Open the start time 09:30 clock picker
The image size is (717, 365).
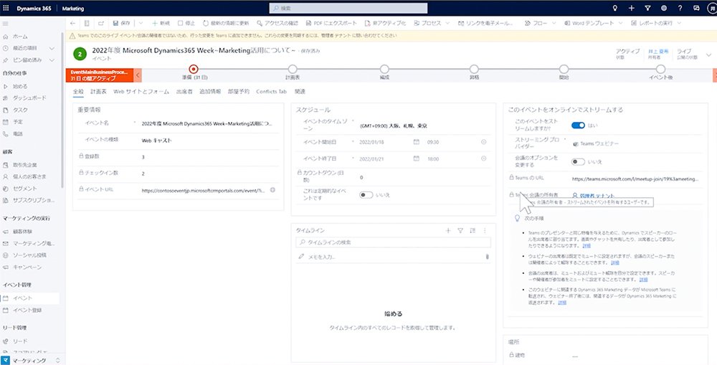click(x=484, y=142)
